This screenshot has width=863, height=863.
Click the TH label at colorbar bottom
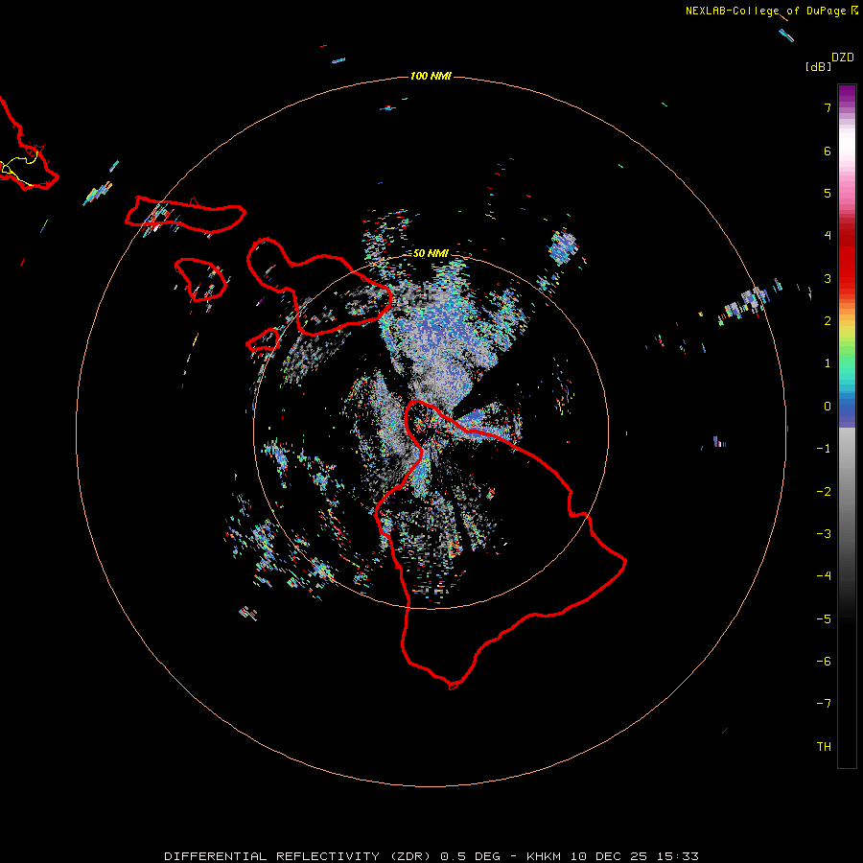pos(824,747)
